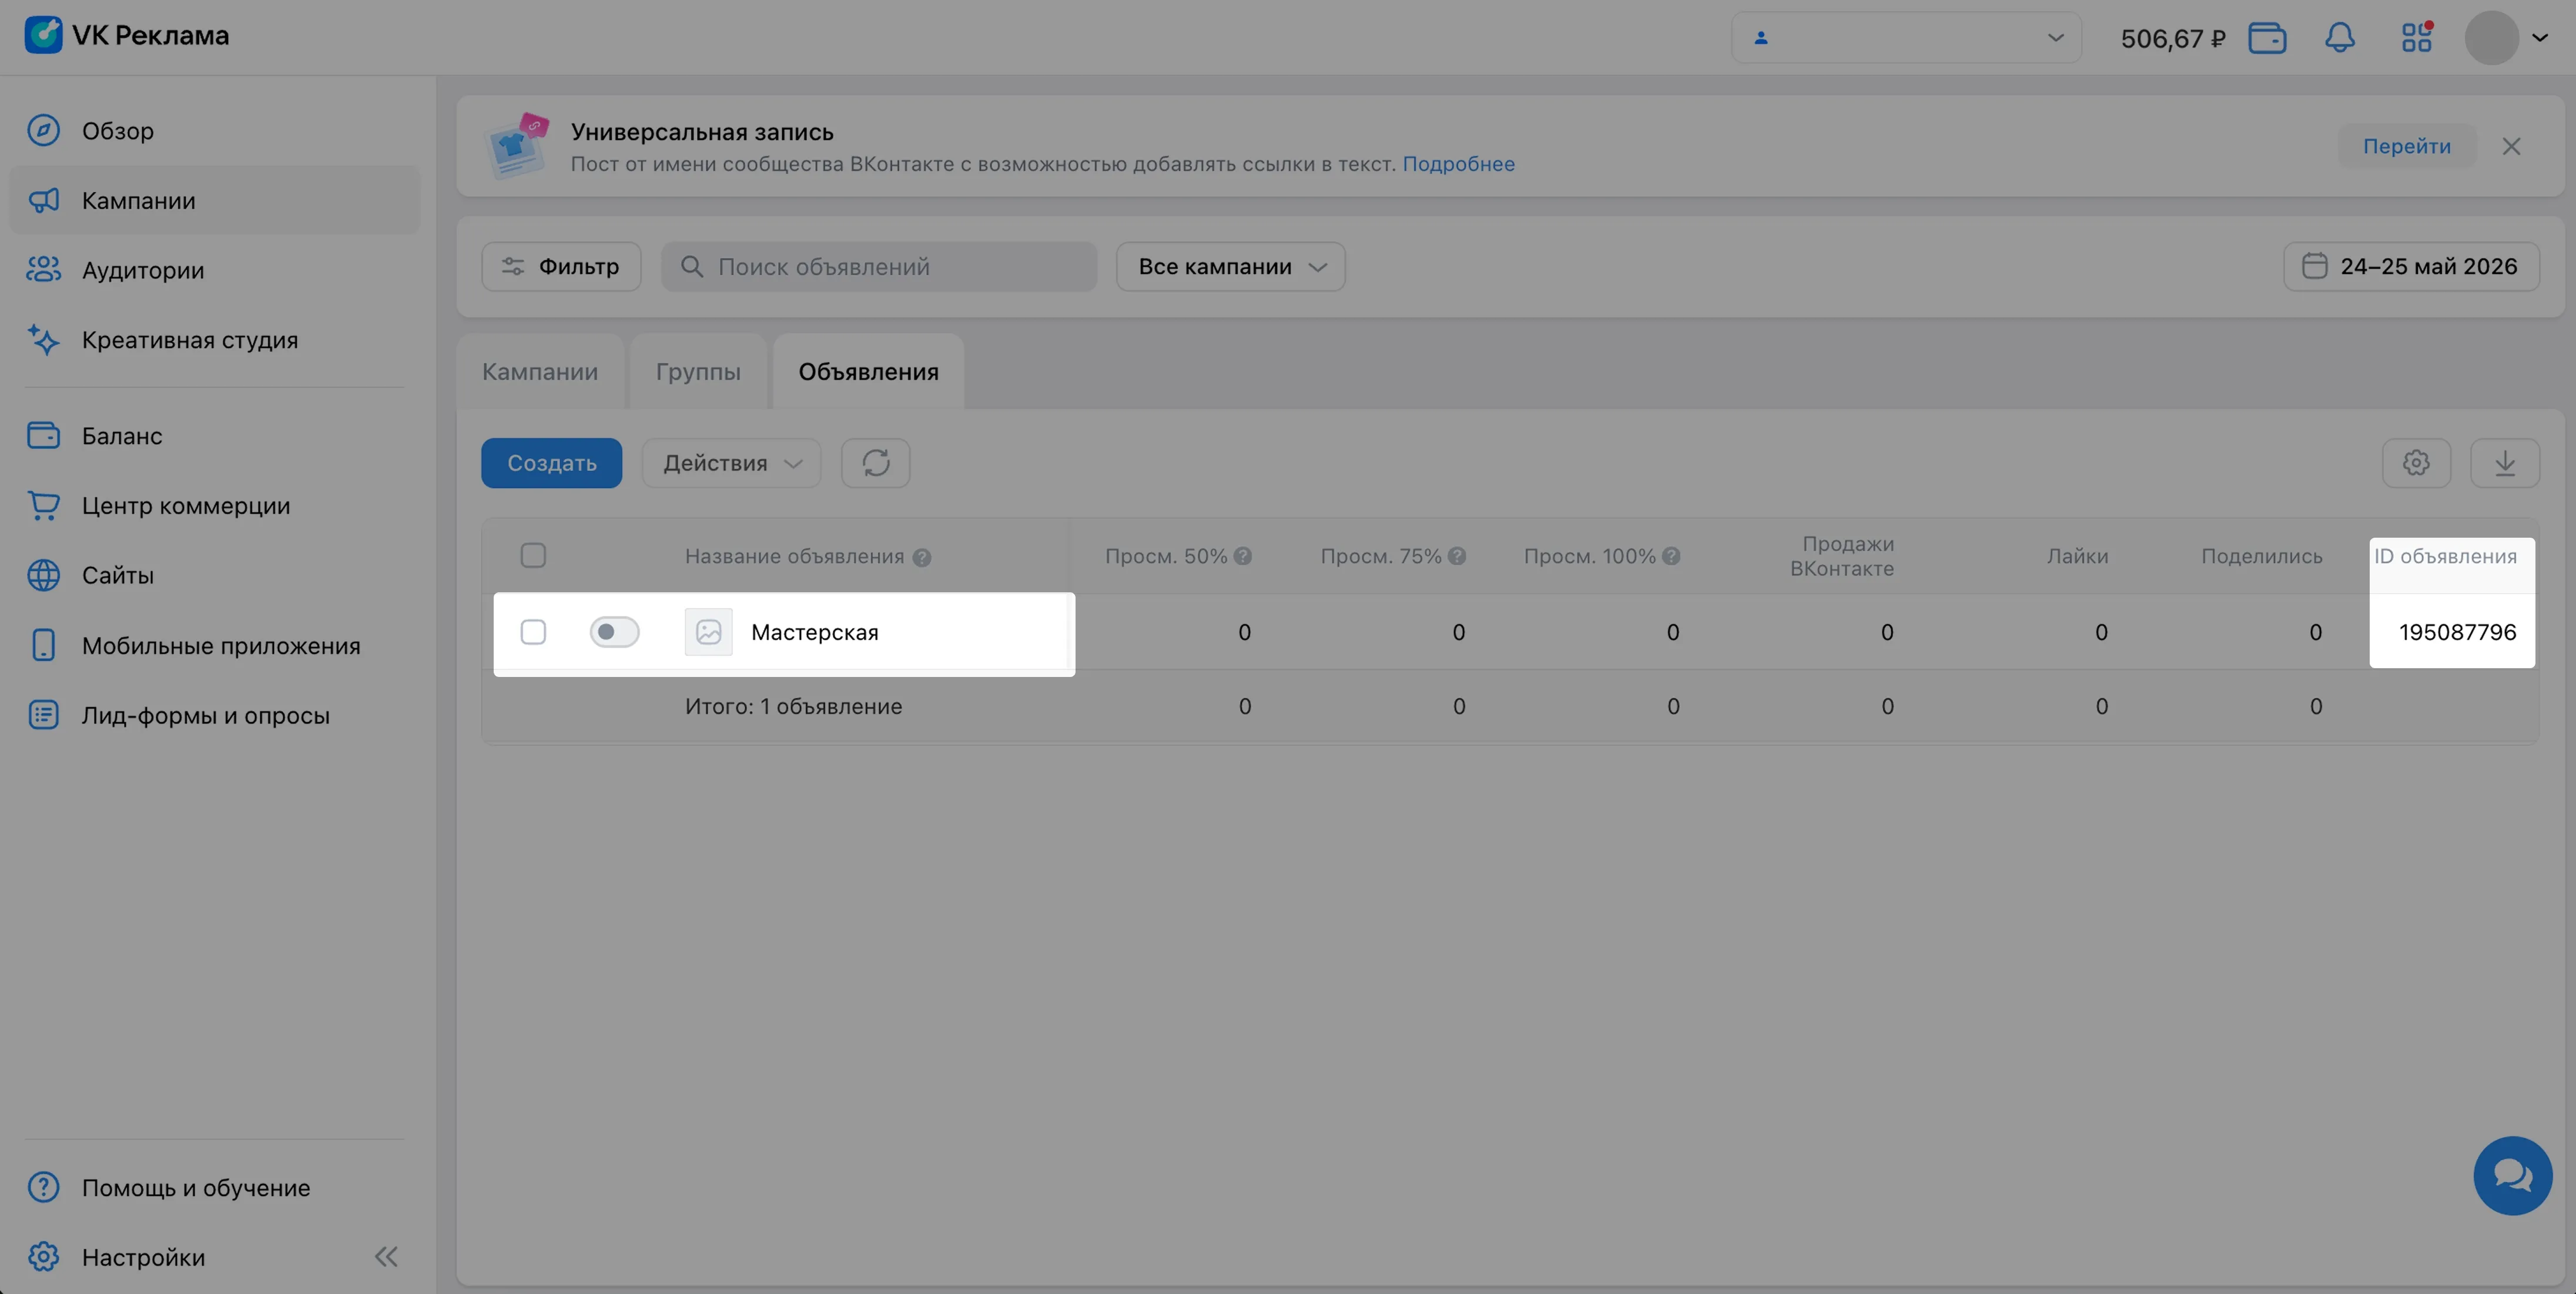Click the Мастерская ad name

pos(814,632)
